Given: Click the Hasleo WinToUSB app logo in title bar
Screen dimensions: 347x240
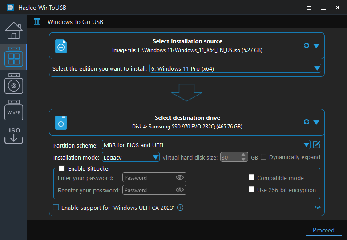Looking at the screenshot, I should 10,8.
